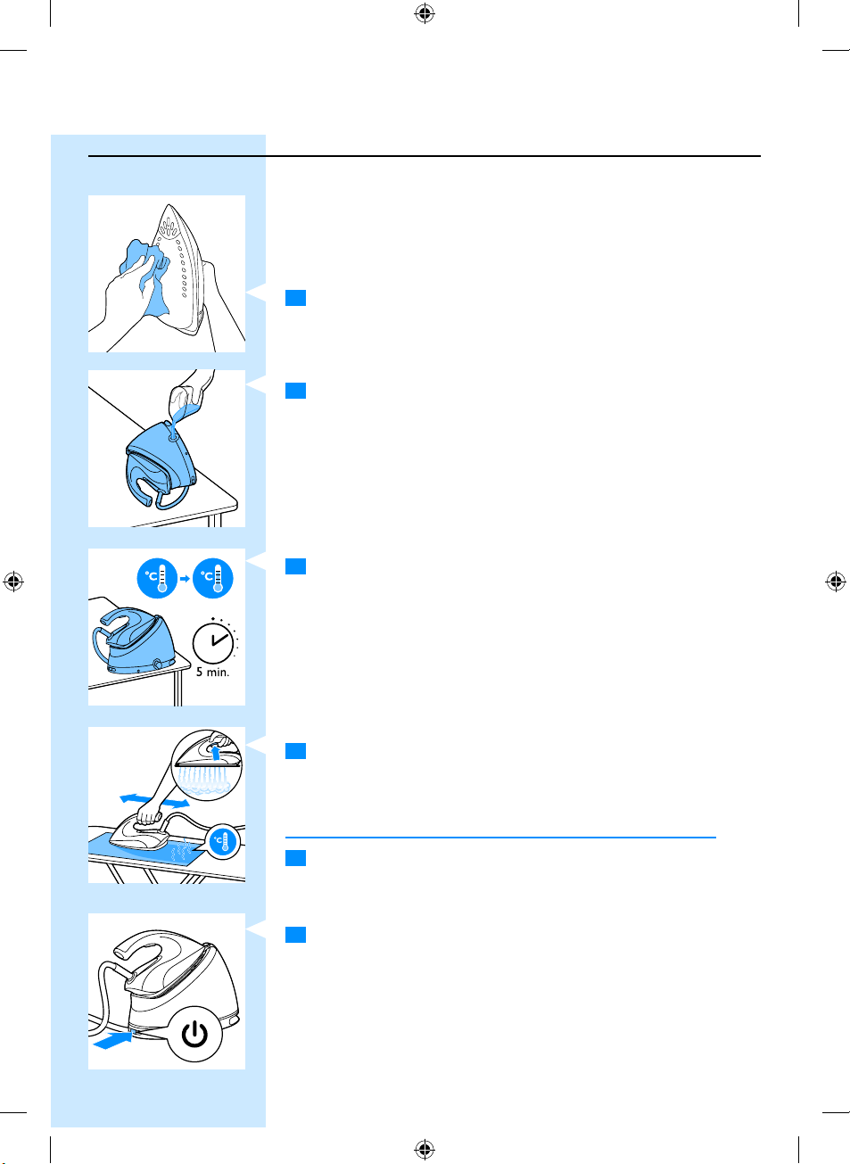
Task: Open the illustration of filling the water tank
Action: [x=167, y=449]
